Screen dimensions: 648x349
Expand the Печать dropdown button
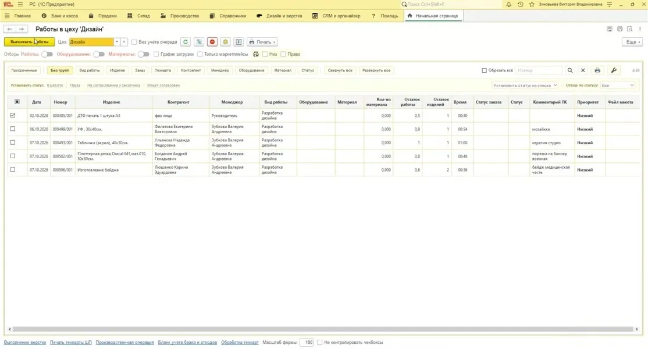(x=262, y=42)
